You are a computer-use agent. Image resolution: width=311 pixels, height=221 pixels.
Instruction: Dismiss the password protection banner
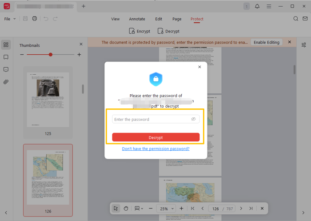coord(290,42)
